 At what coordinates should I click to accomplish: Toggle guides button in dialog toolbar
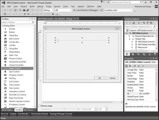[x=56, y=14]
